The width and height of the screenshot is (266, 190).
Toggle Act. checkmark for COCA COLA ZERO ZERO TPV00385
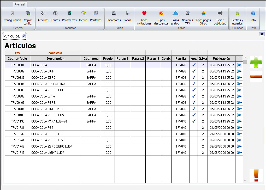coord(194,90)
